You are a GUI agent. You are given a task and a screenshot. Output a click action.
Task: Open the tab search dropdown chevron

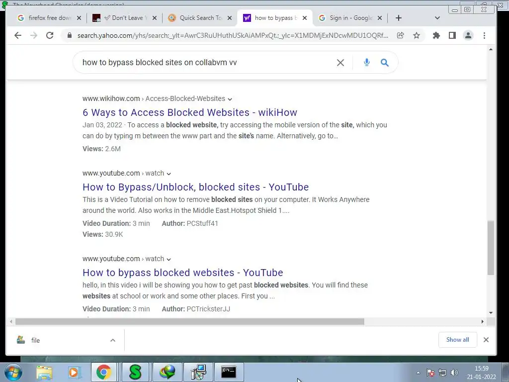click(437, 18)
